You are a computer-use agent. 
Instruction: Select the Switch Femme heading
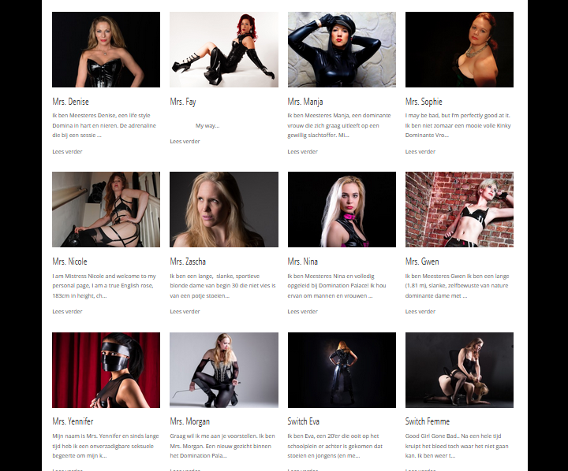[428, 421]
